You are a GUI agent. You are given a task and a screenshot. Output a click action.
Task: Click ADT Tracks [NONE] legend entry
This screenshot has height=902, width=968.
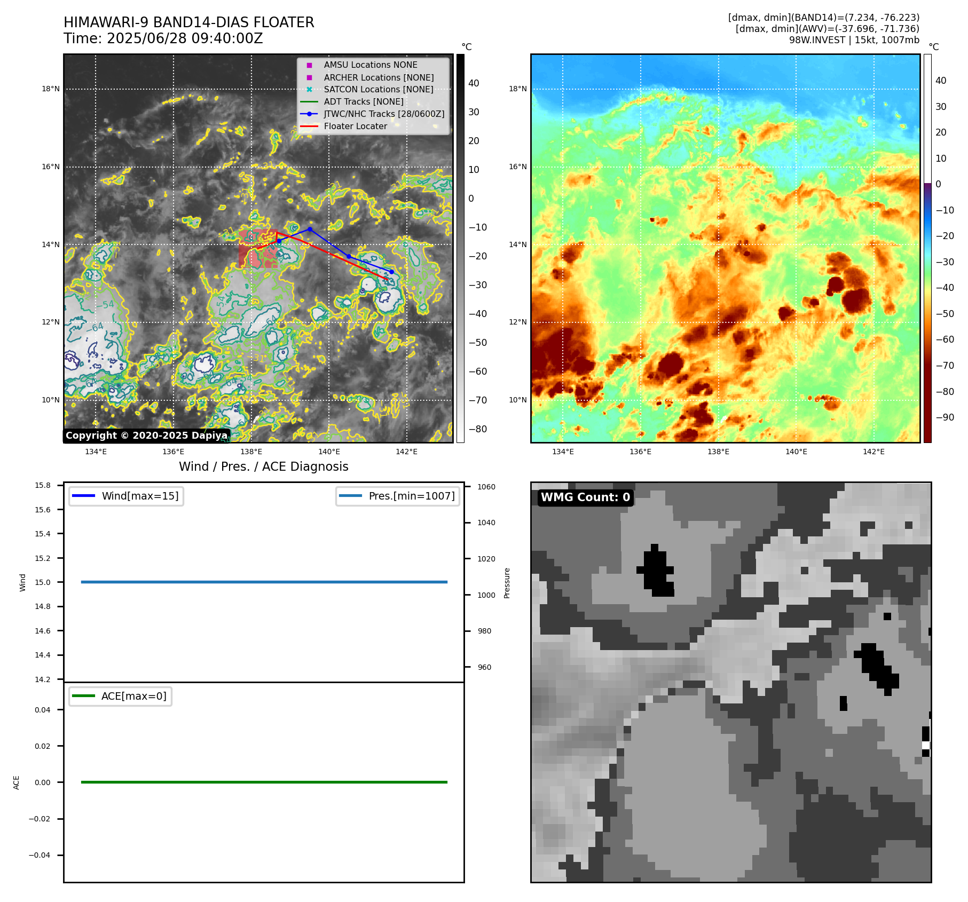click(x=364, y=102)
